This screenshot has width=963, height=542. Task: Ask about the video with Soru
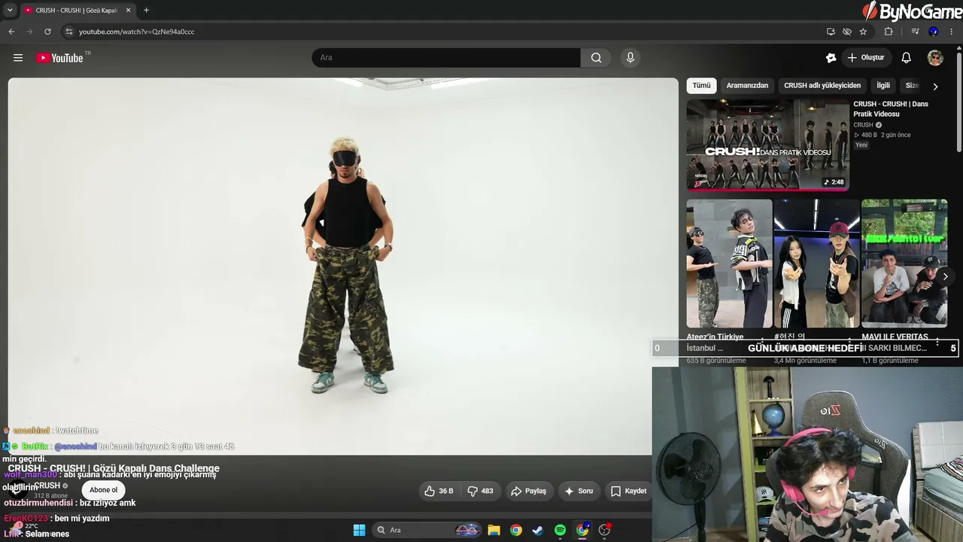(x=579, y=491)
